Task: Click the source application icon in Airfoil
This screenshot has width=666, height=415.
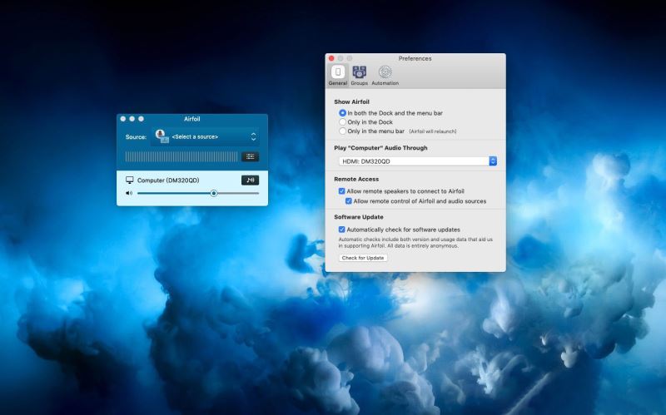Action: (x=162, y=136)
